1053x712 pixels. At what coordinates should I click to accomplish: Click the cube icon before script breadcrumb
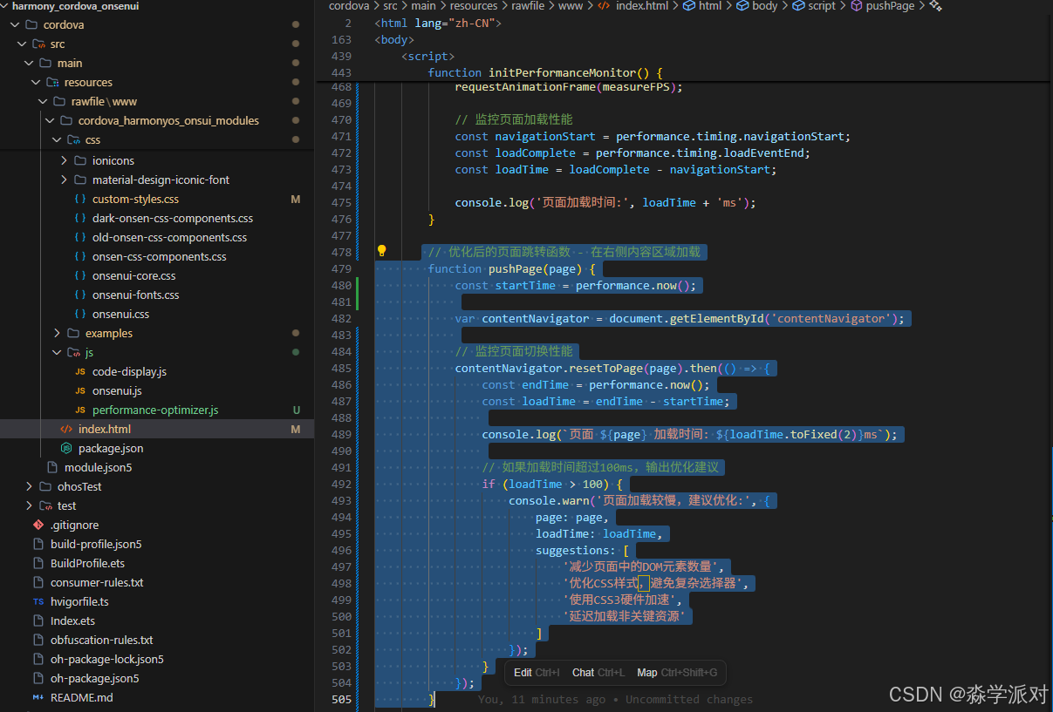[x=798, y=6]
